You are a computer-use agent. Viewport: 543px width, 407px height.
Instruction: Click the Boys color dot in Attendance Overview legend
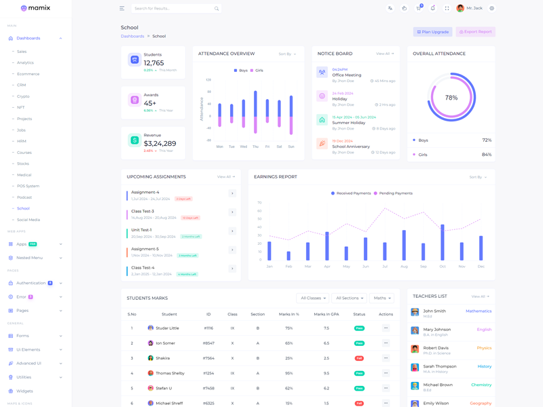236,71
